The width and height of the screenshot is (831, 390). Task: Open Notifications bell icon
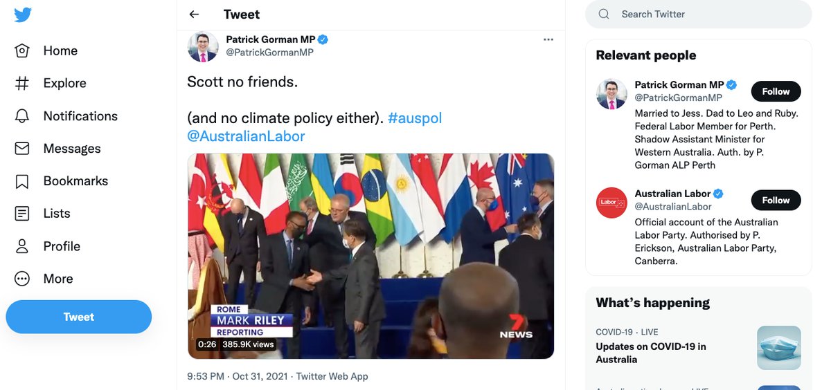(22, 116)
